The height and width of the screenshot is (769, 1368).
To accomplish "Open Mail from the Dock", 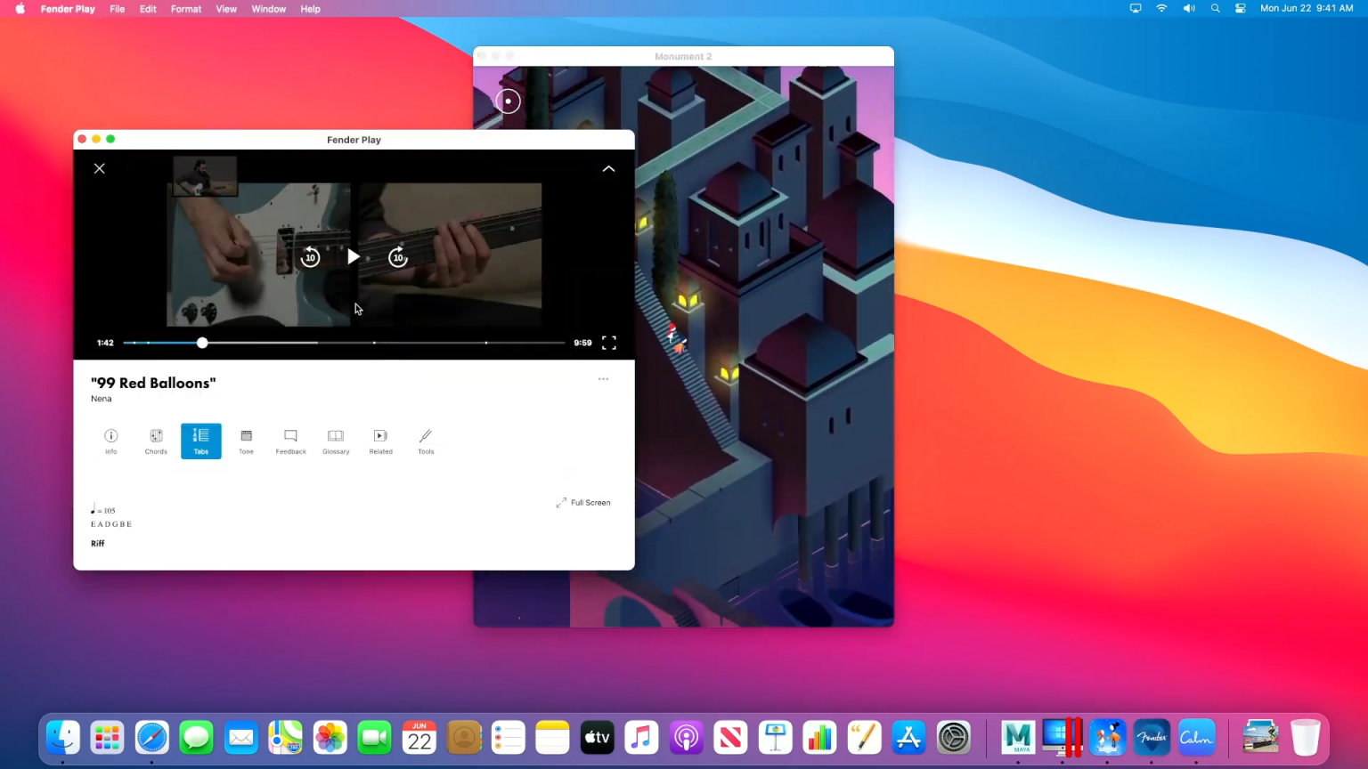I will point(240,737).
